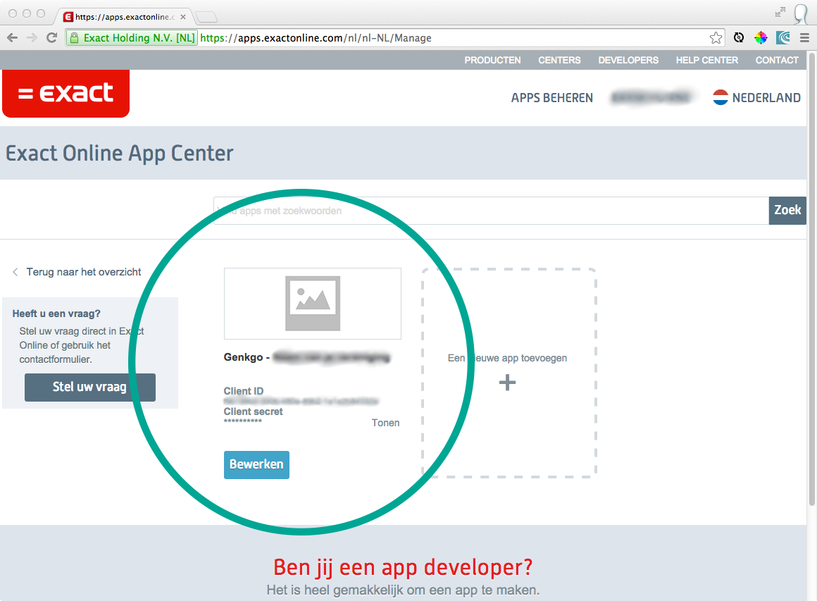817x601 pixels.
Task: Click the plus icon to add new app
Action: tap(508, 383)
